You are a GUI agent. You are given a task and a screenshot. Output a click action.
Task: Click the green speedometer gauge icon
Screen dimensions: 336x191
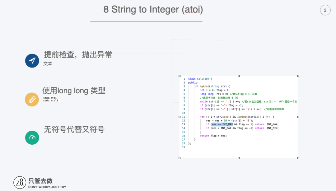coord(32,137)
